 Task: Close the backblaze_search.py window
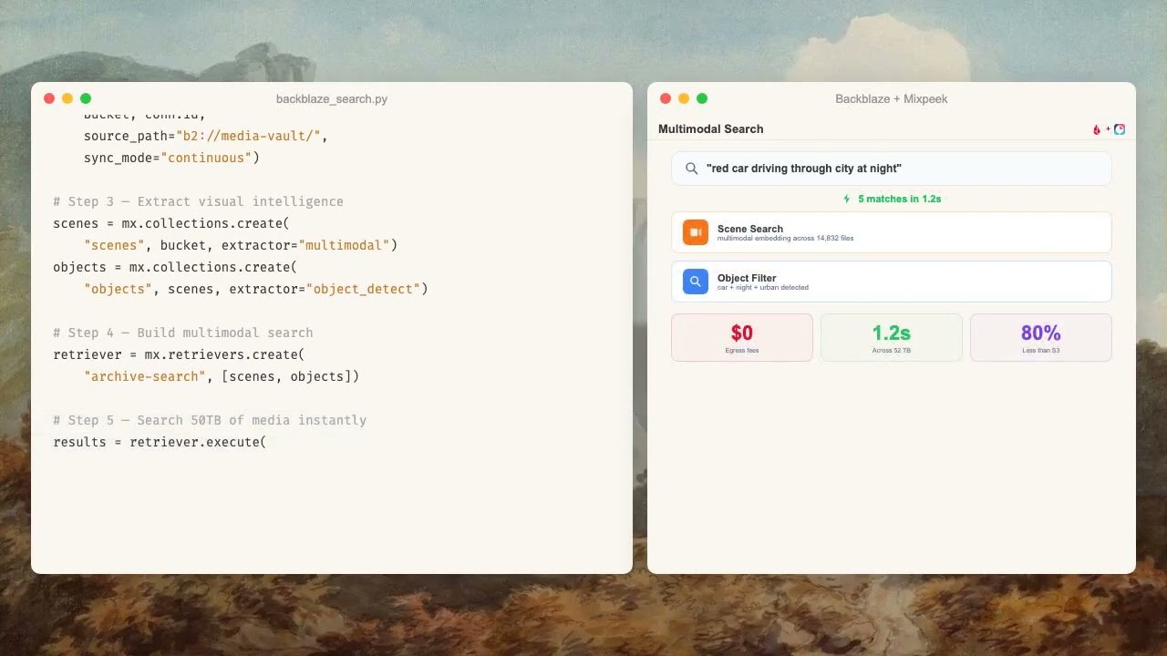49,98
